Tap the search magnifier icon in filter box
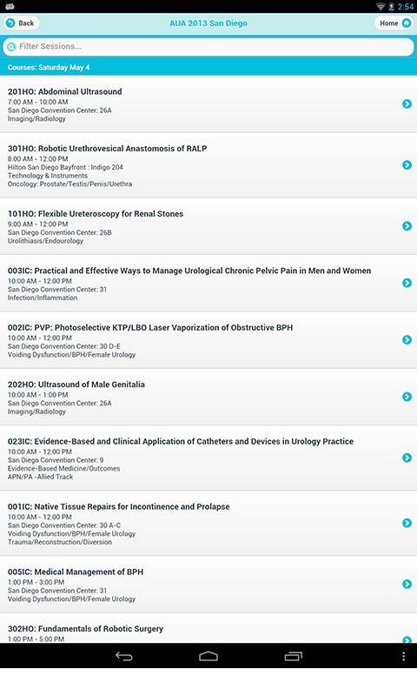 [11, 47]
